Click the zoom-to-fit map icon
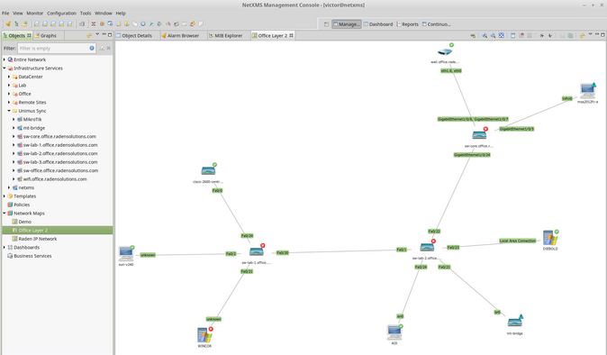The width and height of the screenshot is (607, 355). tap(502, 35)
